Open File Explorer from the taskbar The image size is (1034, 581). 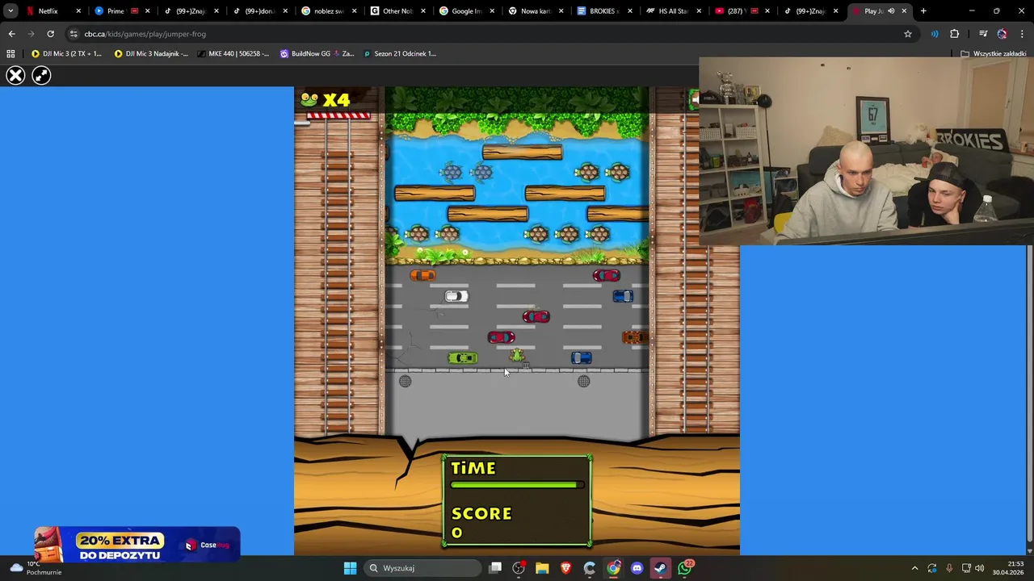pos(542,568)
